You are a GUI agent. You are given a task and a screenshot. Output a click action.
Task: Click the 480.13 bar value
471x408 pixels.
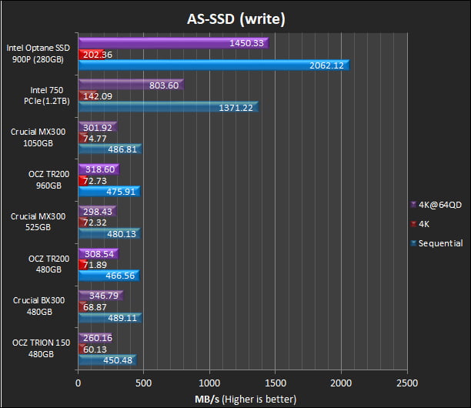coord(122,234)
